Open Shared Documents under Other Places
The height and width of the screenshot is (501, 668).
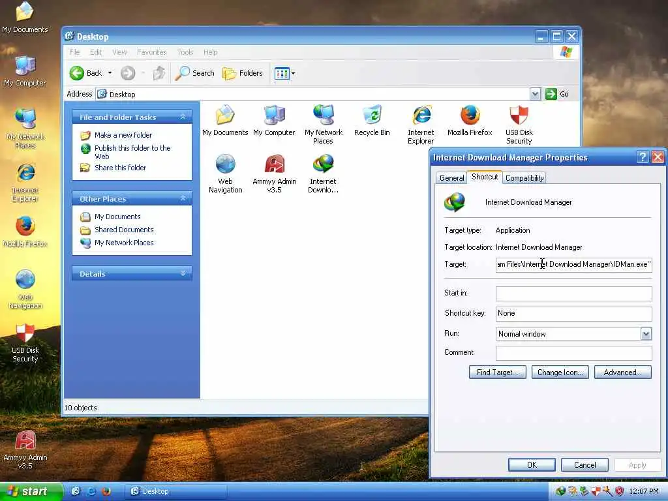point(124,230)
